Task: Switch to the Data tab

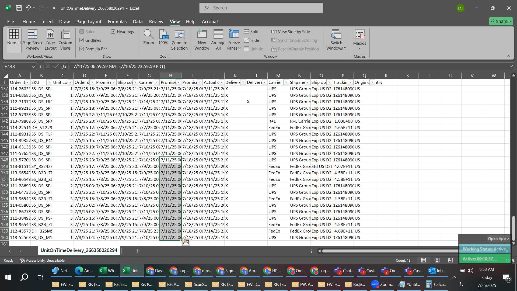Action: point(138,22)
